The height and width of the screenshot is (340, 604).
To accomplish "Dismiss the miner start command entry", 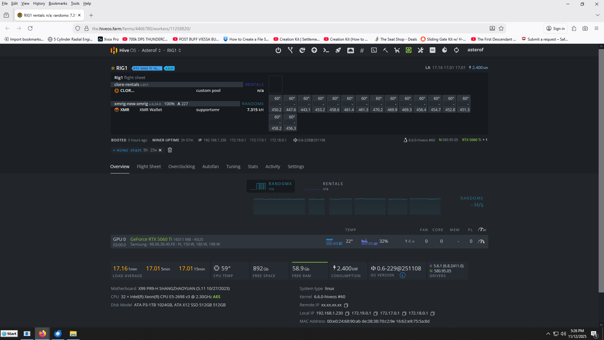I will coord(160,150).
